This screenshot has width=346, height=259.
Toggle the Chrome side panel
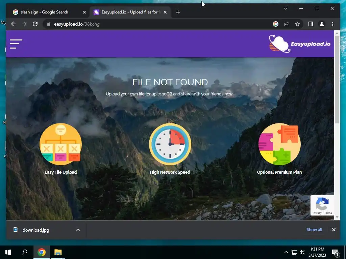[x=311, y=24]
